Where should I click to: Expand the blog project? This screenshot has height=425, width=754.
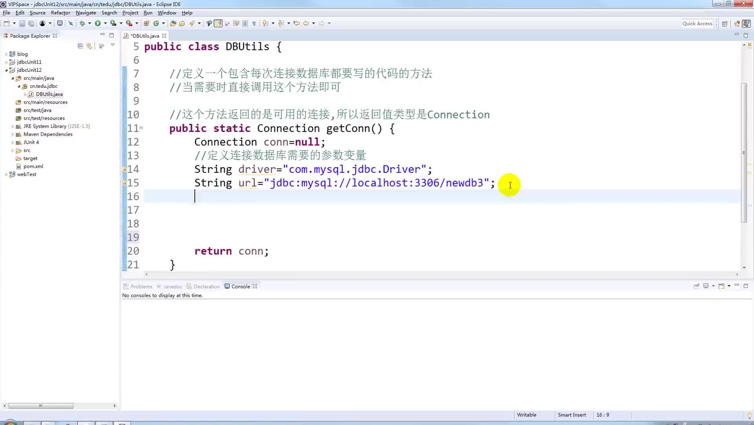coord(6,54)
